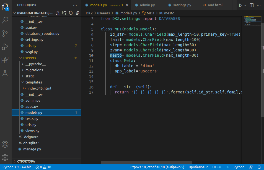
Task: Open the Extensions view
Action: (x=5, y=60)
